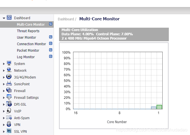
Task: Expand the VoIP section arrow
Action: click(x=4, y=111)
